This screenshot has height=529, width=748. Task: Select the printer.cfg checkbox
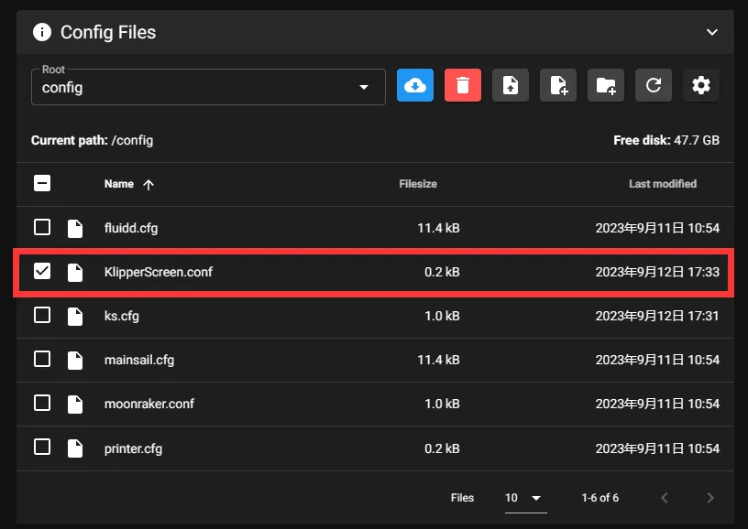(42, 448)
